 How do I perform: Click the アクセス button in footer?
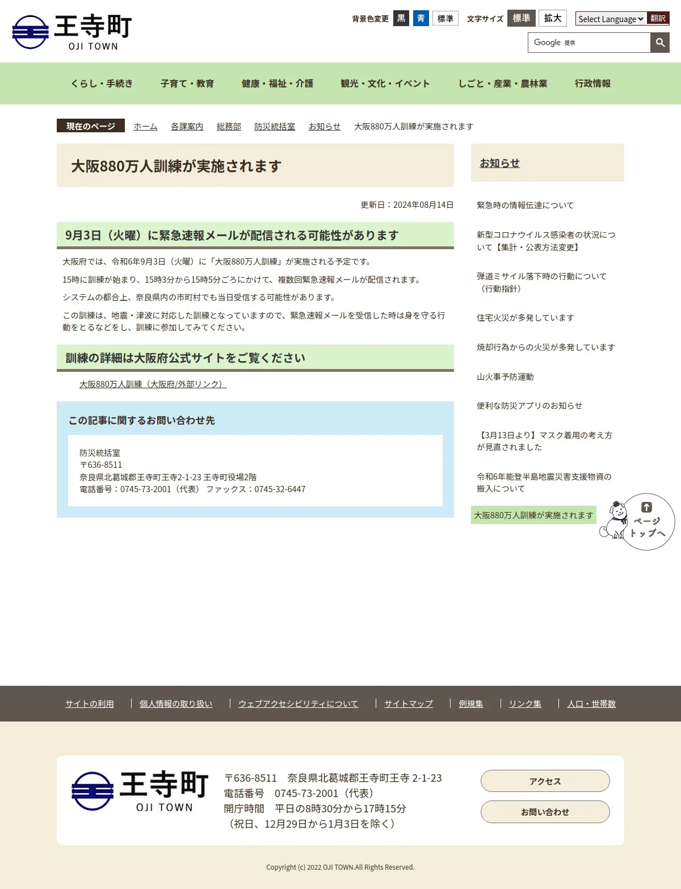tap(545, 781)
